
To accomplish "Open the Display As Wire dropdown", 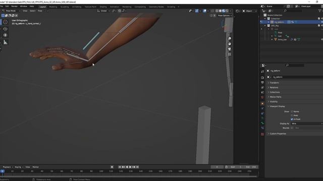I will [x=306, y=124].
